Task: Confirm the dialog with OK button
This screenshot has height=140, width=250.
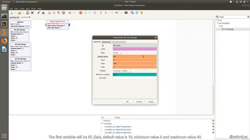Action: pos(127,101)
